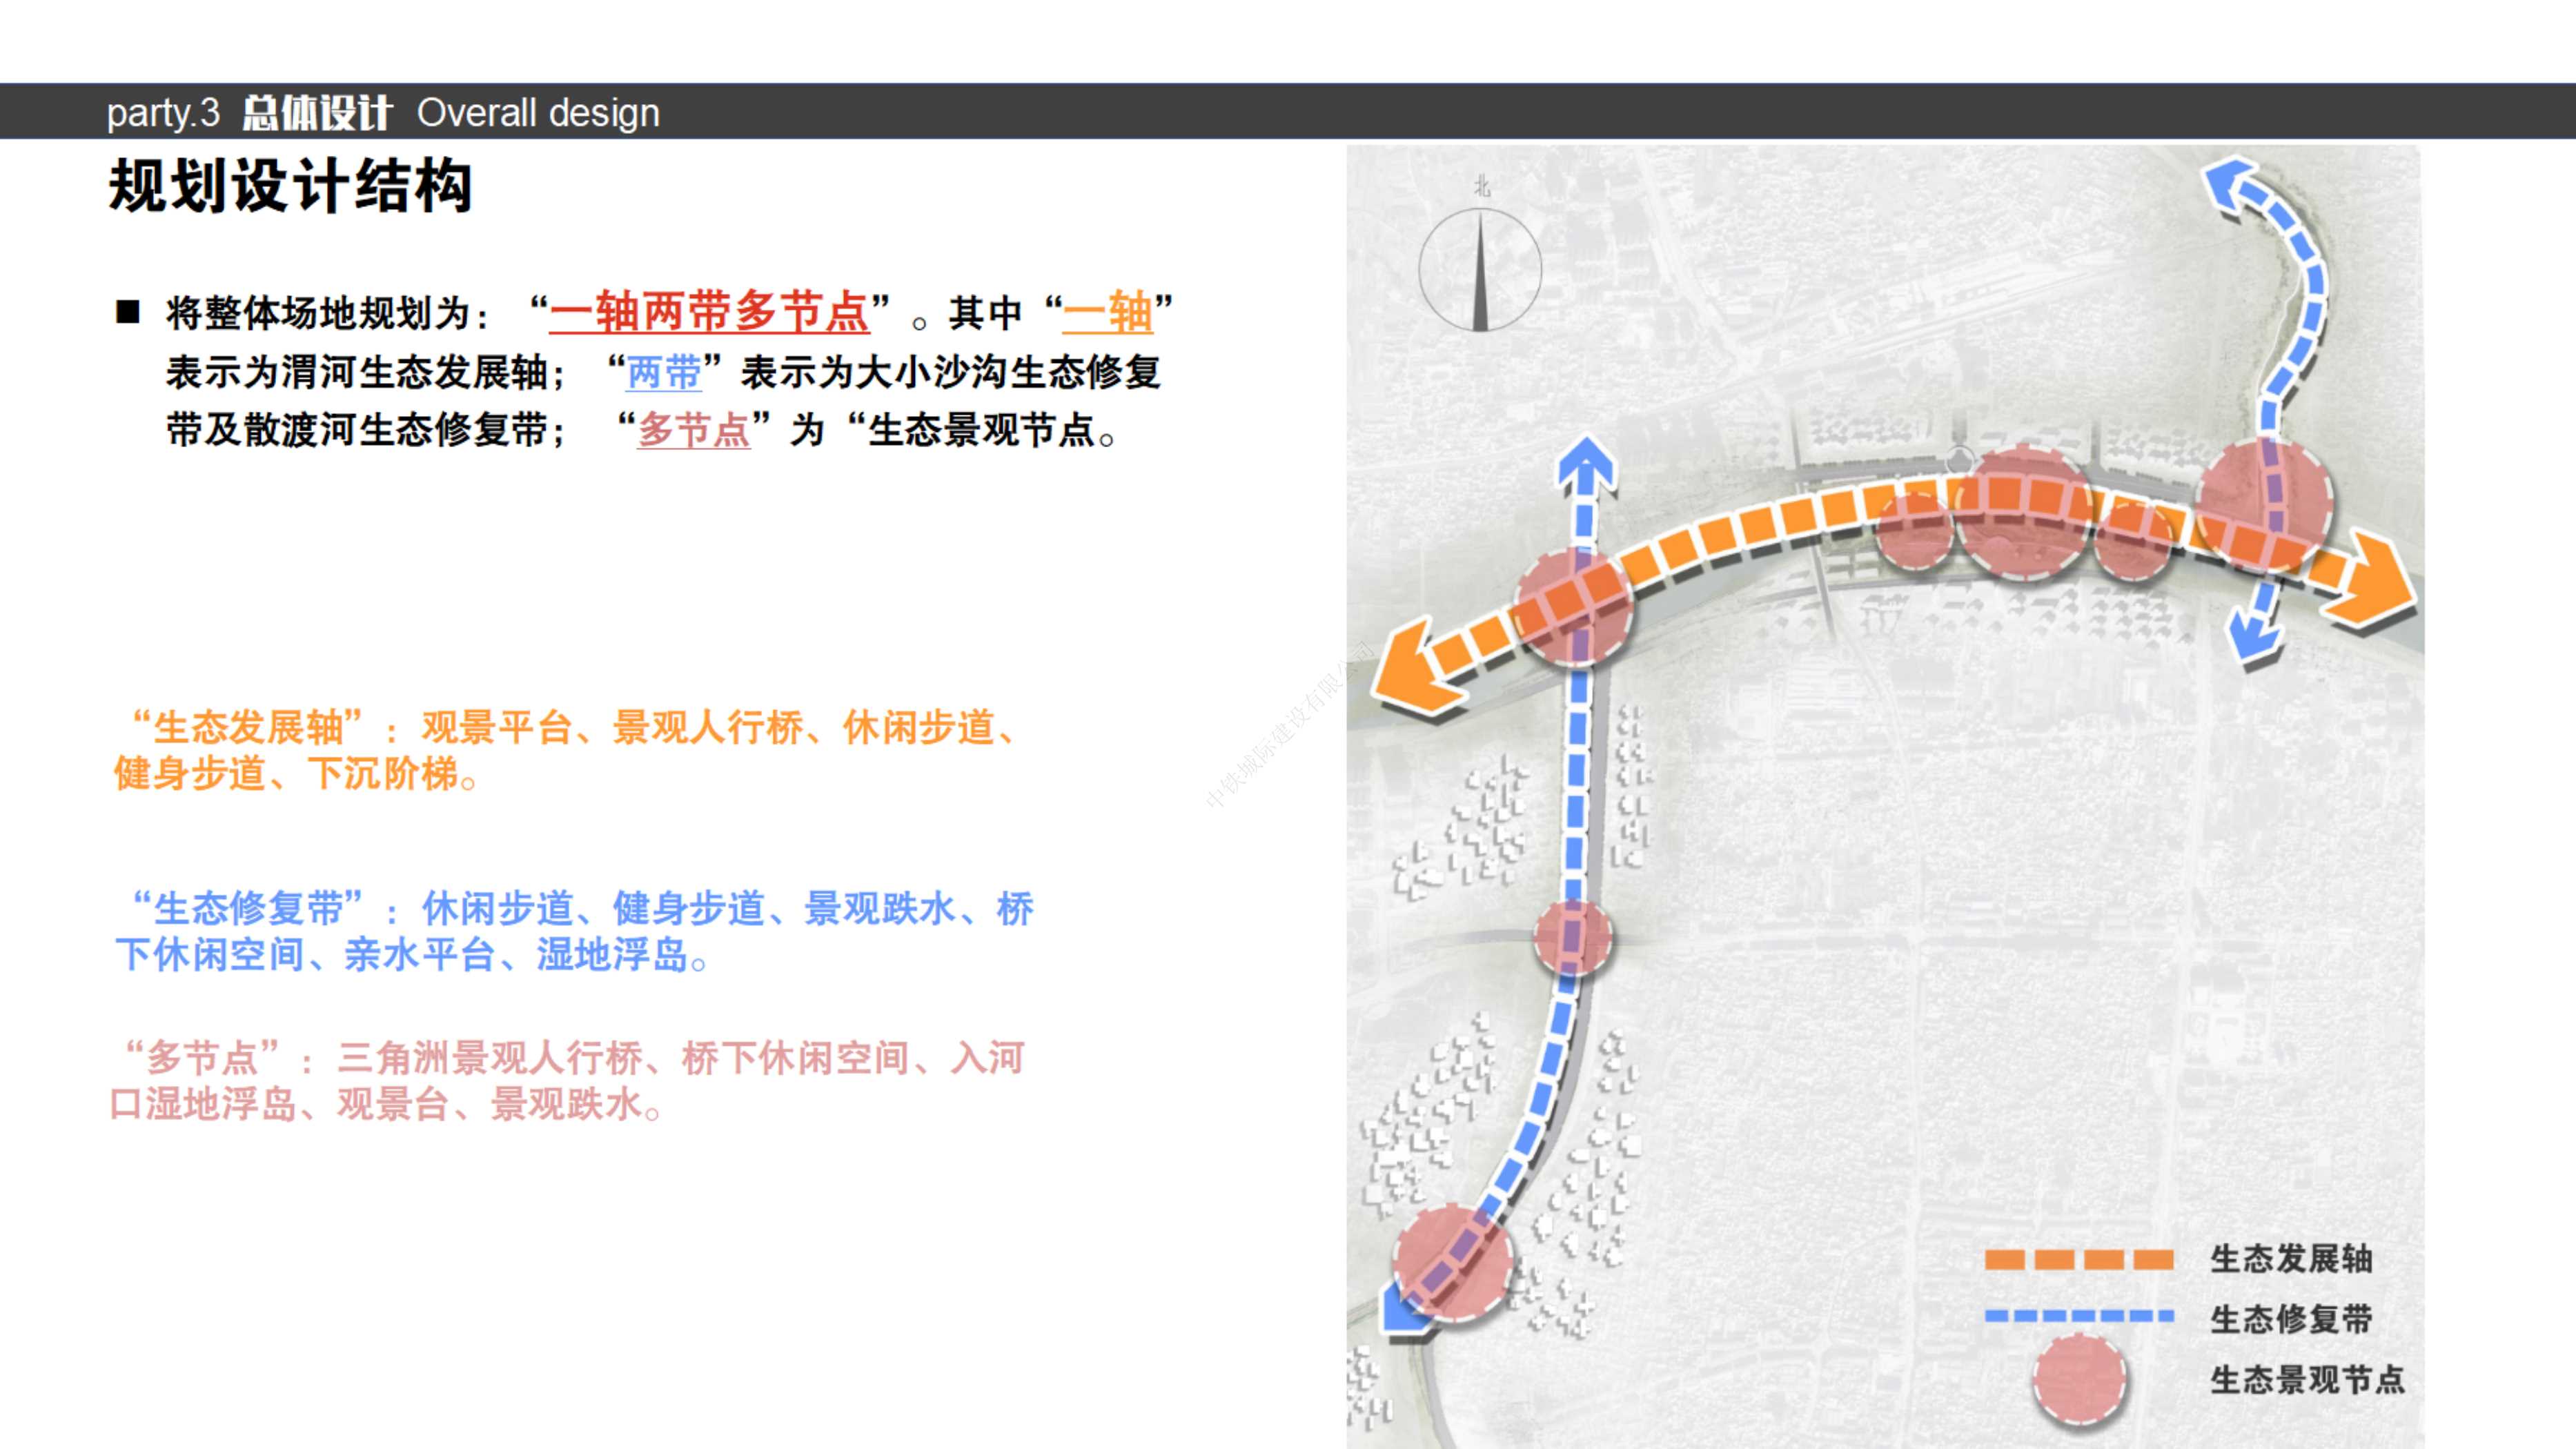2576x1449 pixels.
Task: Click the blue arrowhead pointing straight up at the axis
Action: tap(1587, 466)
